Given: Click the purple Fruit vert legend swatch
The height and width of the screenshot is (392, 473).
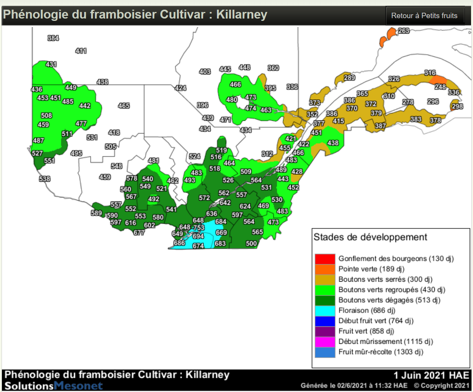Looking at the screenshot, I should [325, 331].
